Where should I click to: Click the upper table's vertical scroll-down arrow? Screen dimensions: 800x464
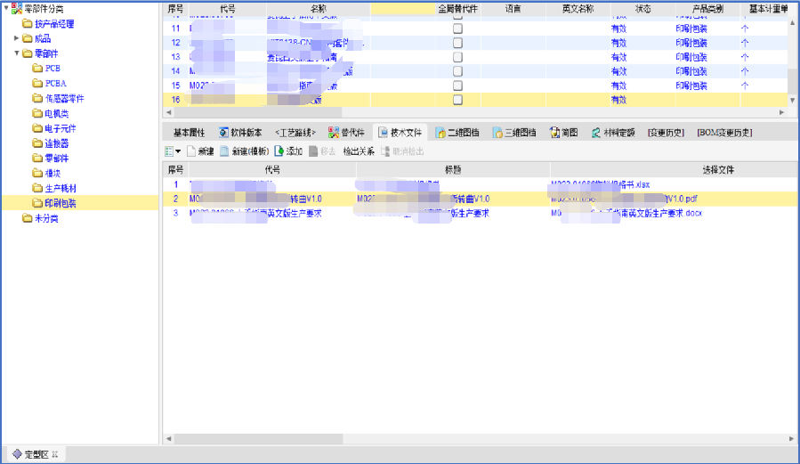(792, 100)
